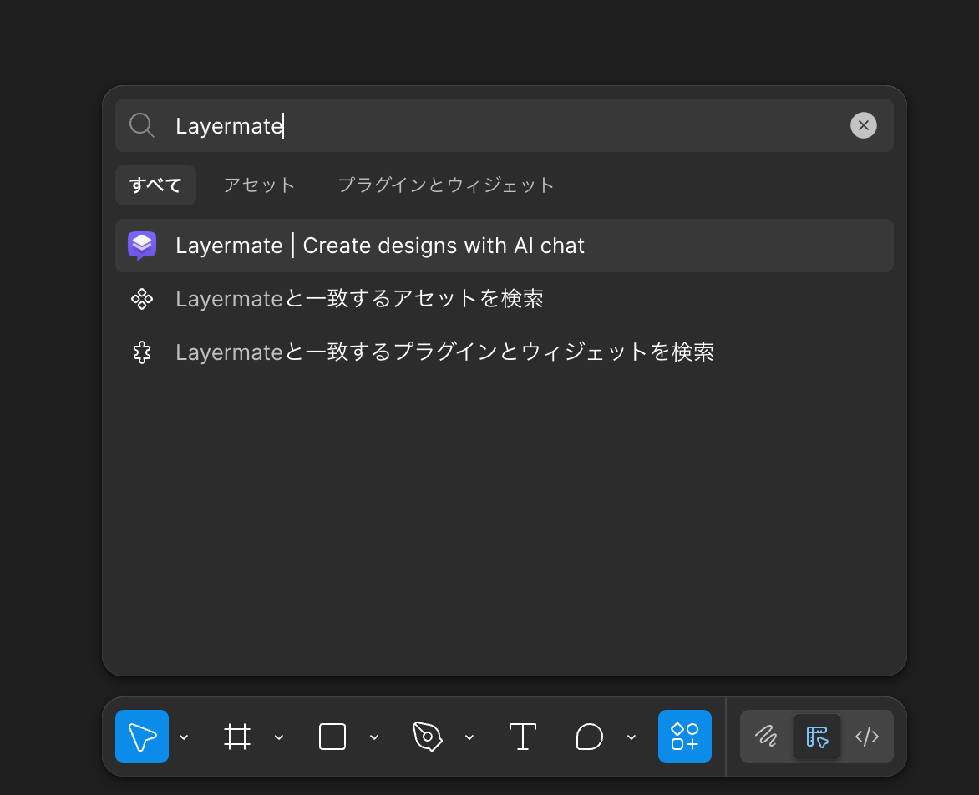Image resolution: width=979 pixels, height=795 pixels.
Task: Switch to the アセット tab
Action: tap(259, 185)
